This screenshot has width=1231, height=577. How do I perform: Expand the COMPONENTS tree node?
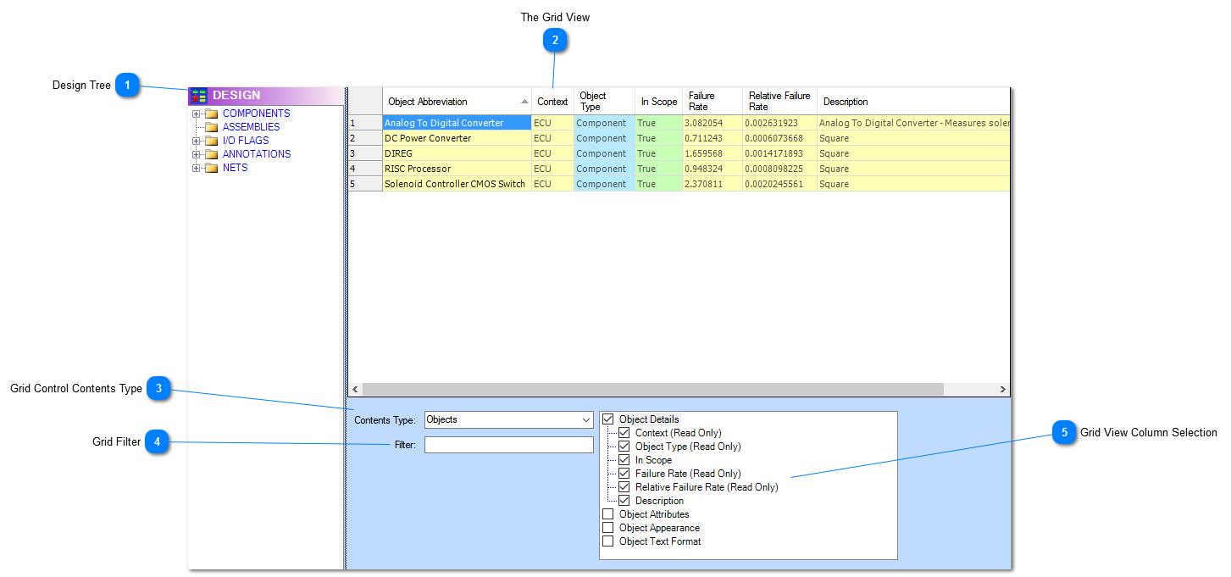tap(197, 114)
